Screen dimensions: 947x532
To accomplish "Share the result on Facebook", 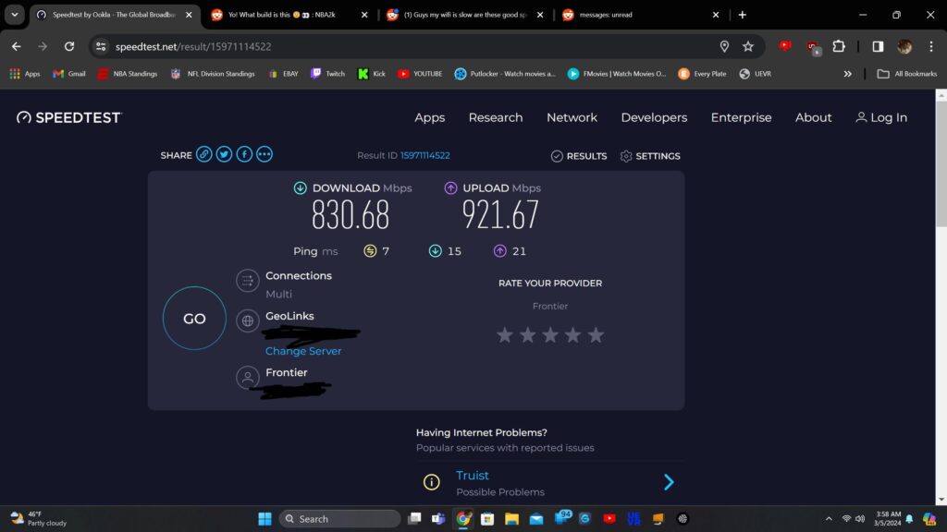I will (x=244, y=154).
